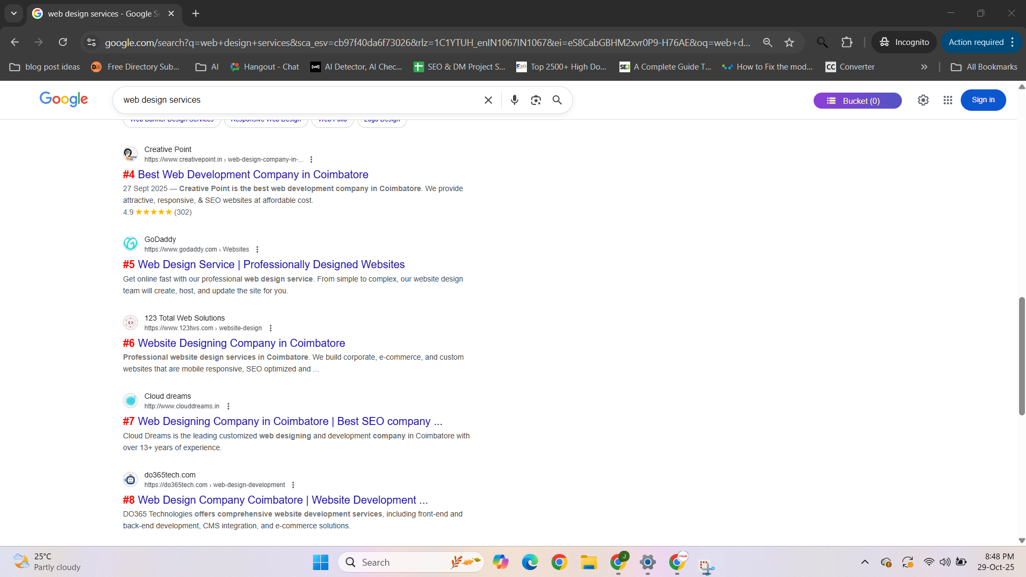The width and height of the screenshot is (1026, 577).
Task: Open File Explorer from the taskbar
Action: (588, 562)
